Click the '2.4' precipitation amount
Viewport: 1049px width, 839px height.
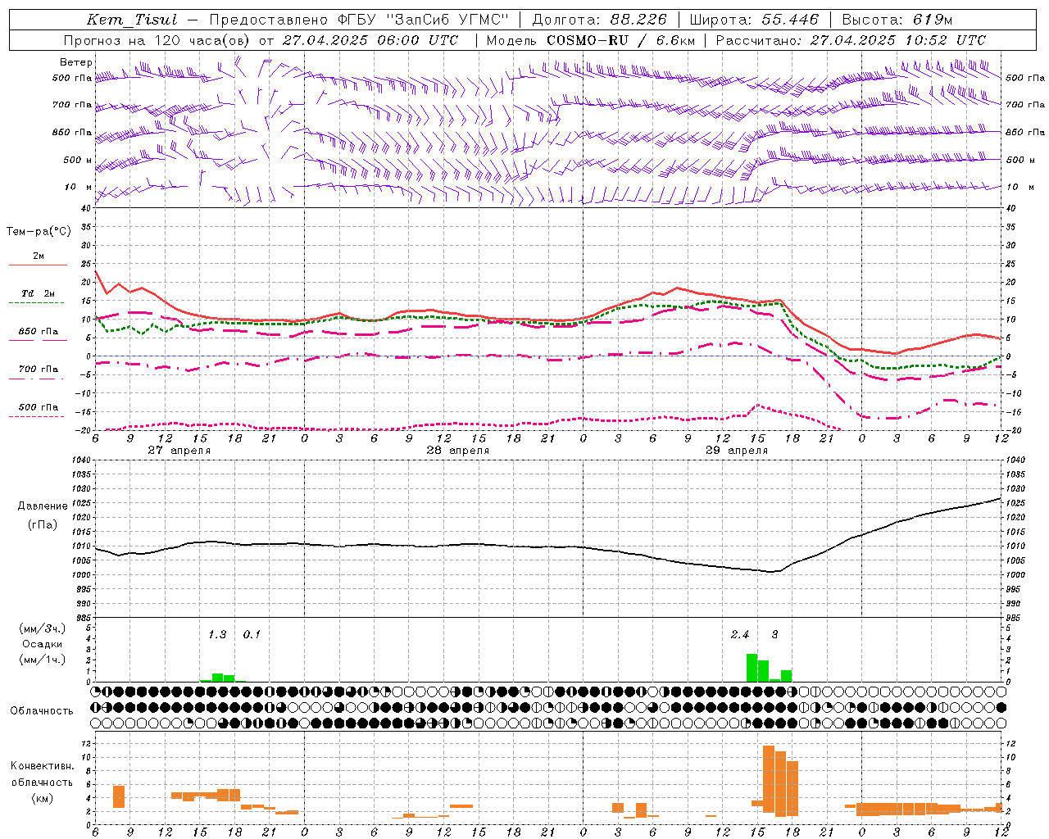point(739,634)
